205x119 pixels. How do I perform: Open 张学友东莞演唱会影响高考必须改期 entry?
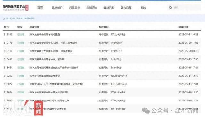click(x=49, y=92)
